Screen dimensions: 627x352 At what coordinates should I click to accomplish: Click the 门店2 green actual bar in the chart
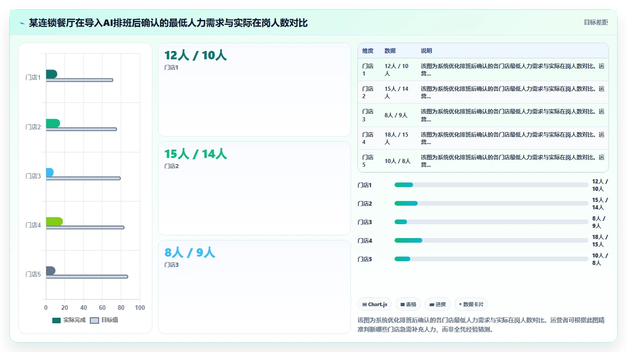click(x=53, y=123)
